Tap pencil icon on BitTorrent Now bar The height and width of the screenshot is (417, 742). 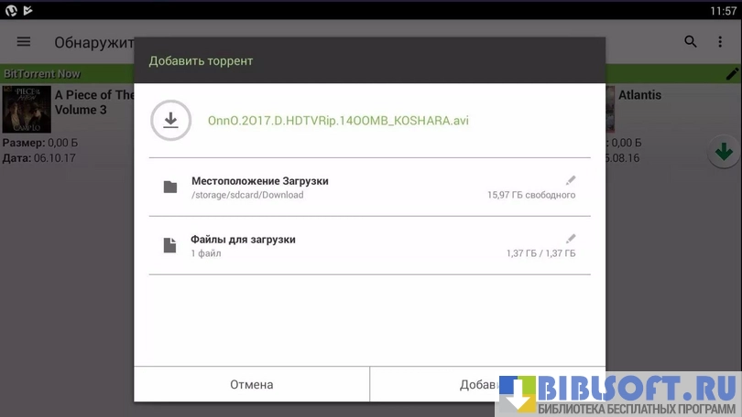point(732,73)
